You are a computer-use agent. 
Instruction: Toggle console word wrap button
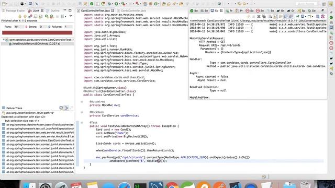pyautogui.click(x=281, y=16)
